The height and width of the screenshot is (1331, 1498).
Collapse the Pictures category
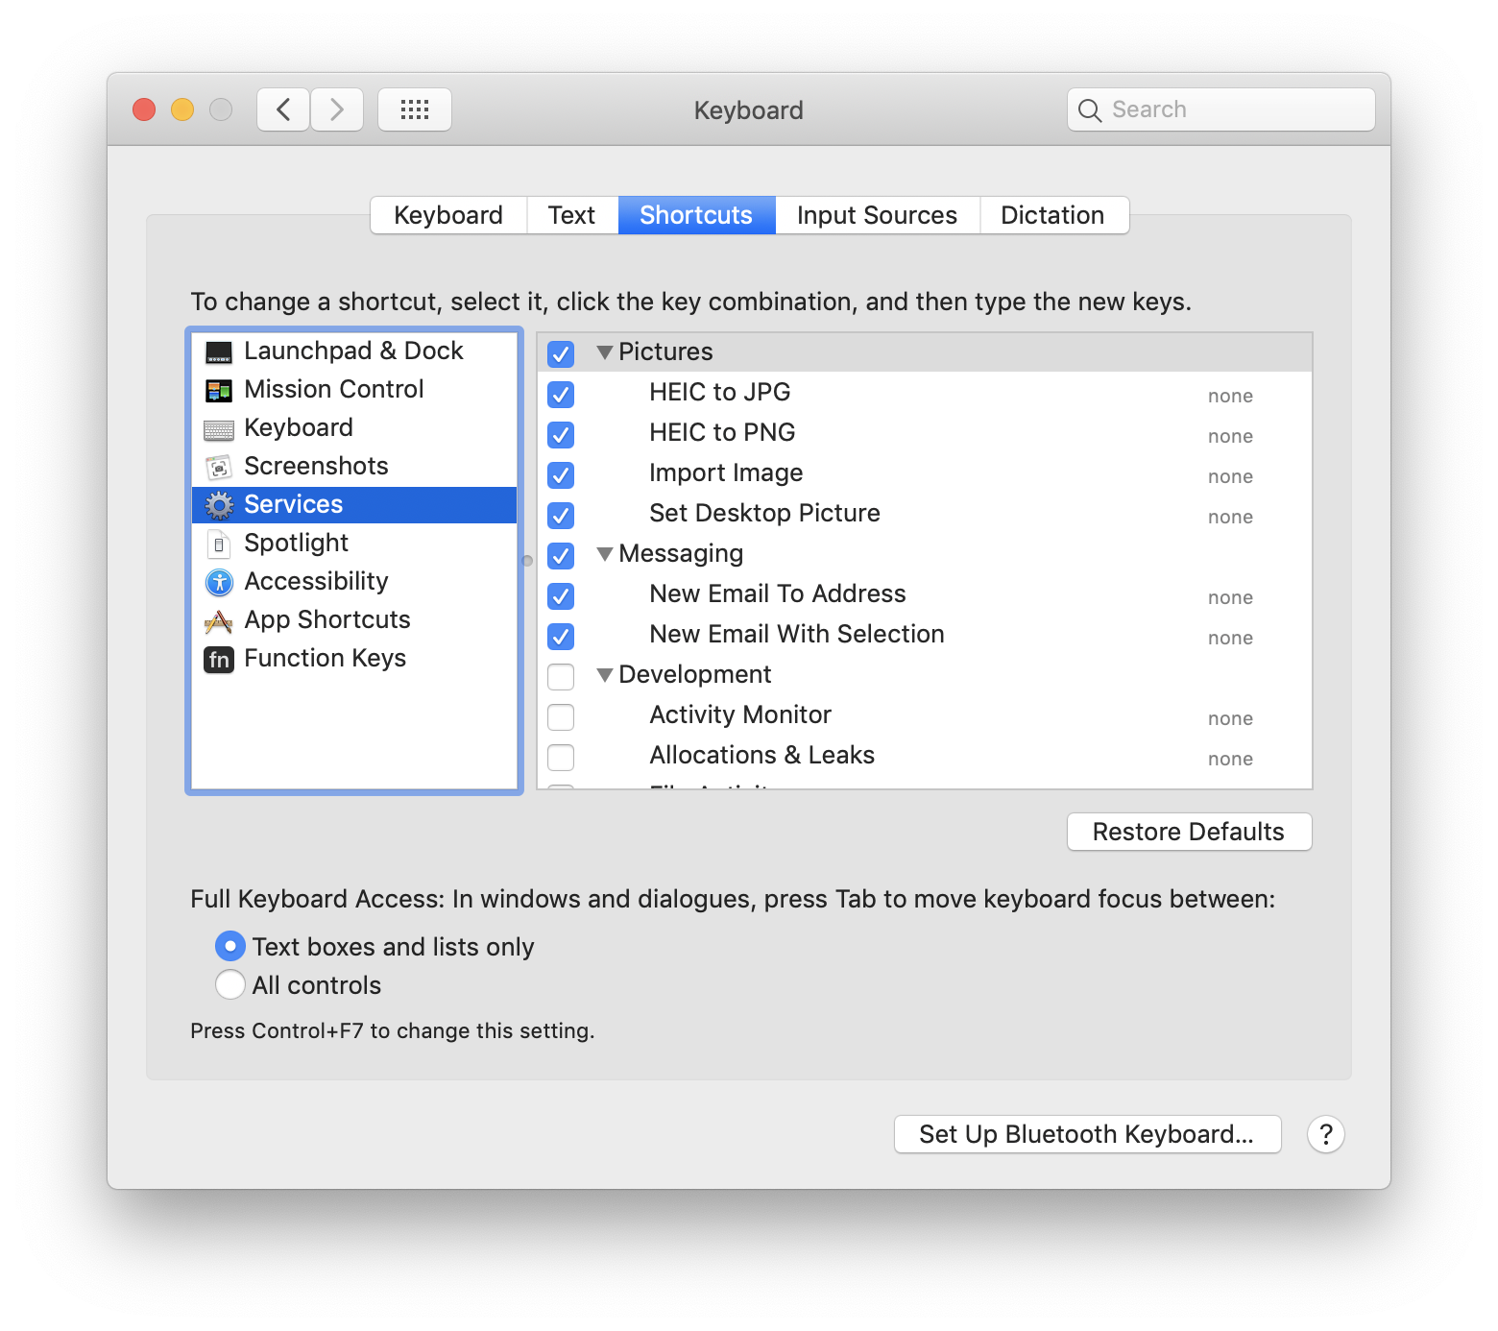[x=605, y=352]
